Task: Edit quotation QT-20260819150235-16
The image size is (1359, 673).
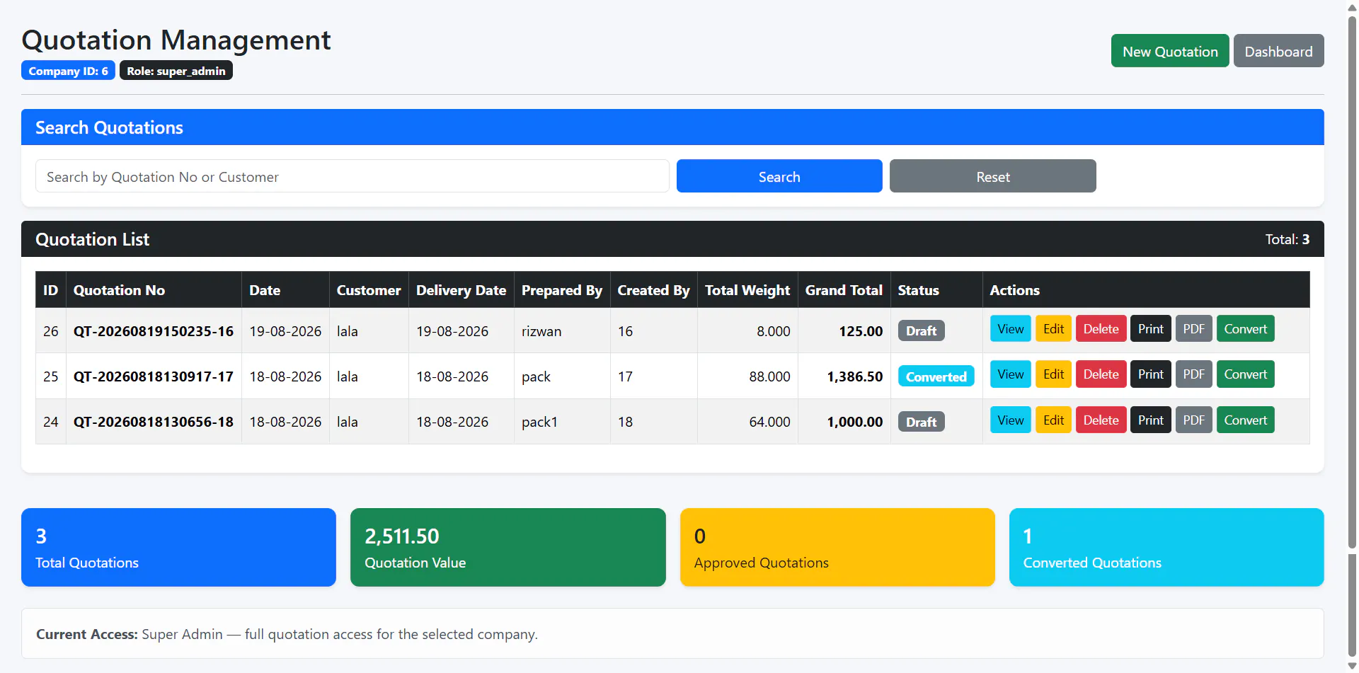Action: click(1053, 329)
